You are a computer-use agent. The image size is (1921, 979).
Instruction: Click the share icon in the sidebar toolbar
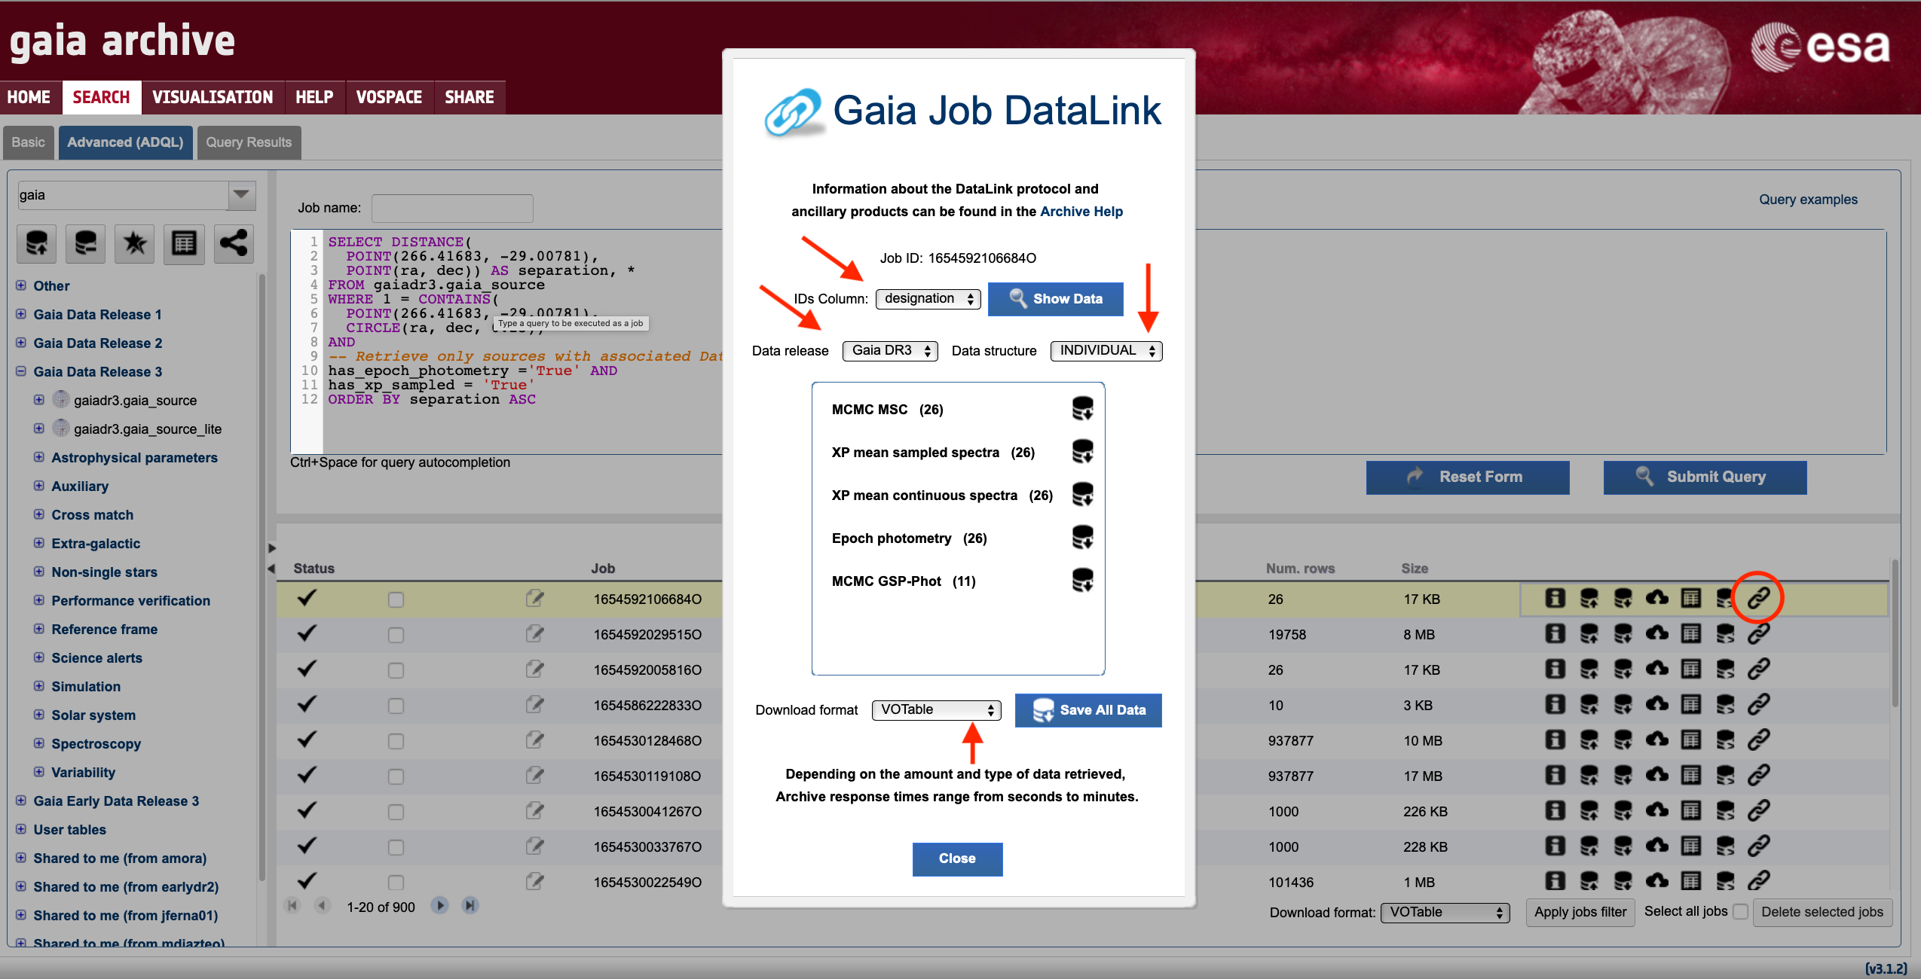(234, 243)
